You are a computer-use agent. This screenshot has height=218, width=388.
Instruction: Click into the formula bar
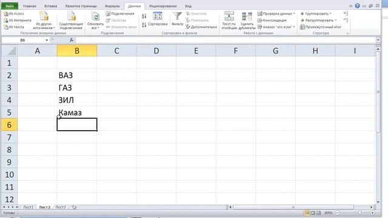[x=225, y=40]
